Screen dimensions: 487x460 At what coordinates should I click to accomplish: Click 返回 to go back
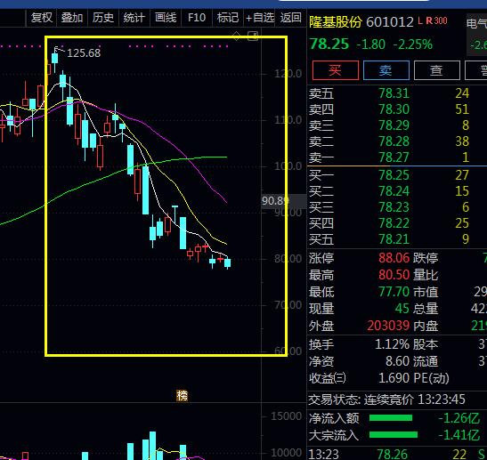[x=291, y=18]
